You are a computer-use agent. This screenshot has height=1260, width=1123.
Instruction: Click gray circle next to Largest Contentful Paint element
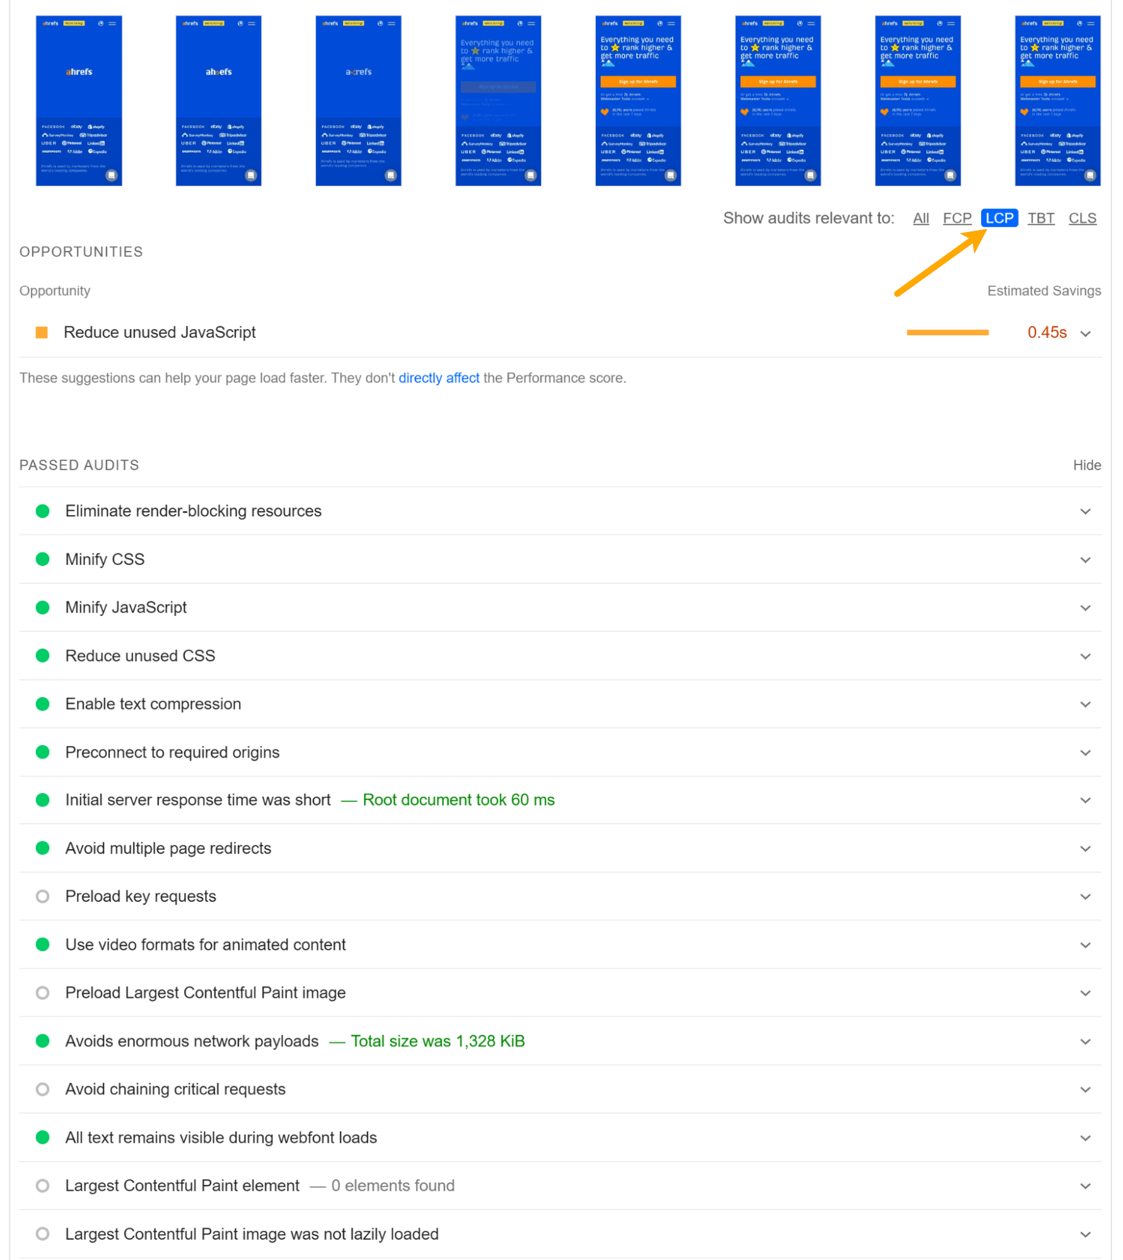point(43,1186)
